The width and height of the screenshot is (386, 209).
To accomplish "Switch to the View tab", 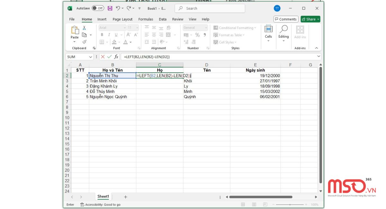I will coord(193,19).
